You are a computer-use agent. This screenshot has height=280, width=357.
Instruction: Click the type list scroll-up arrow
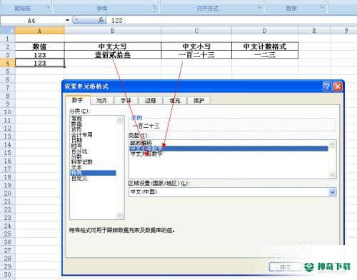tap(333, 144)
